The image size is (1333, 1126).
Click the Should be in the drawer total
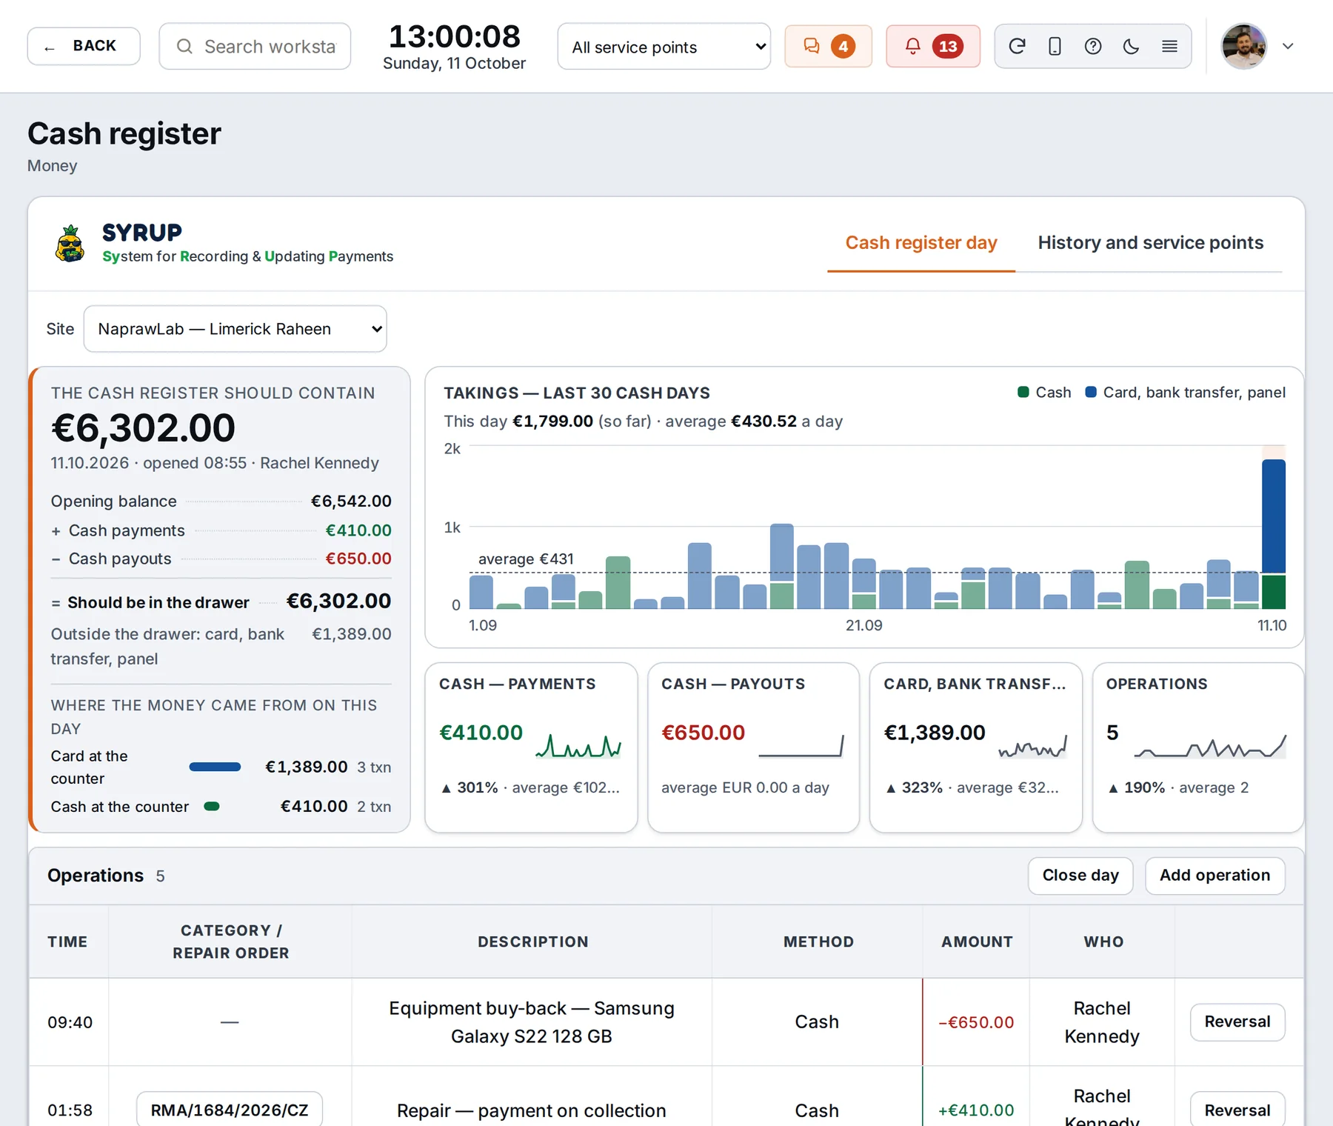[x=338, y=601]
